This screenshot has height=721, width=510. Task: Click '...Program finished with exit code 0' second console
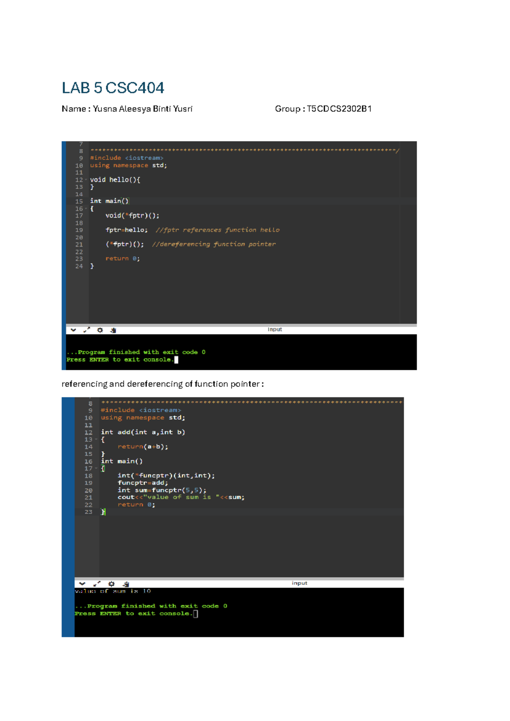pyautogui.click(x=151, y=606)
